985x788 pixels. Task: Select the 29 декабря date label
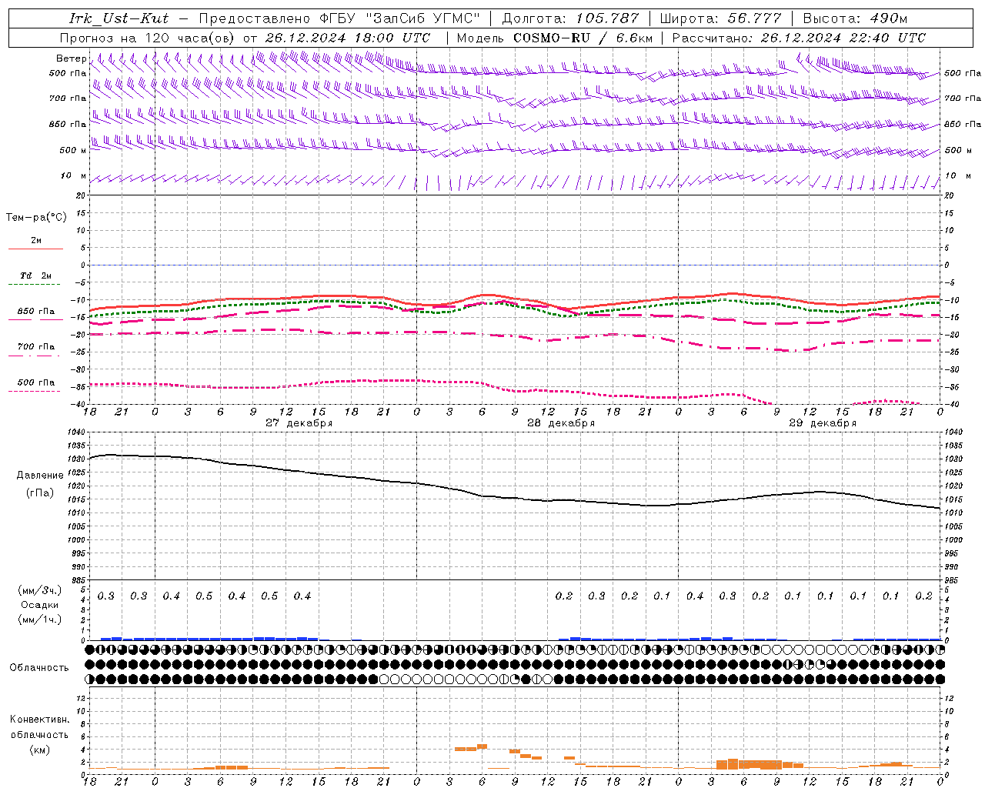click(x=823, y=423)
